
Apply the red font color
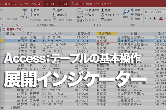(x=161, y=18)
